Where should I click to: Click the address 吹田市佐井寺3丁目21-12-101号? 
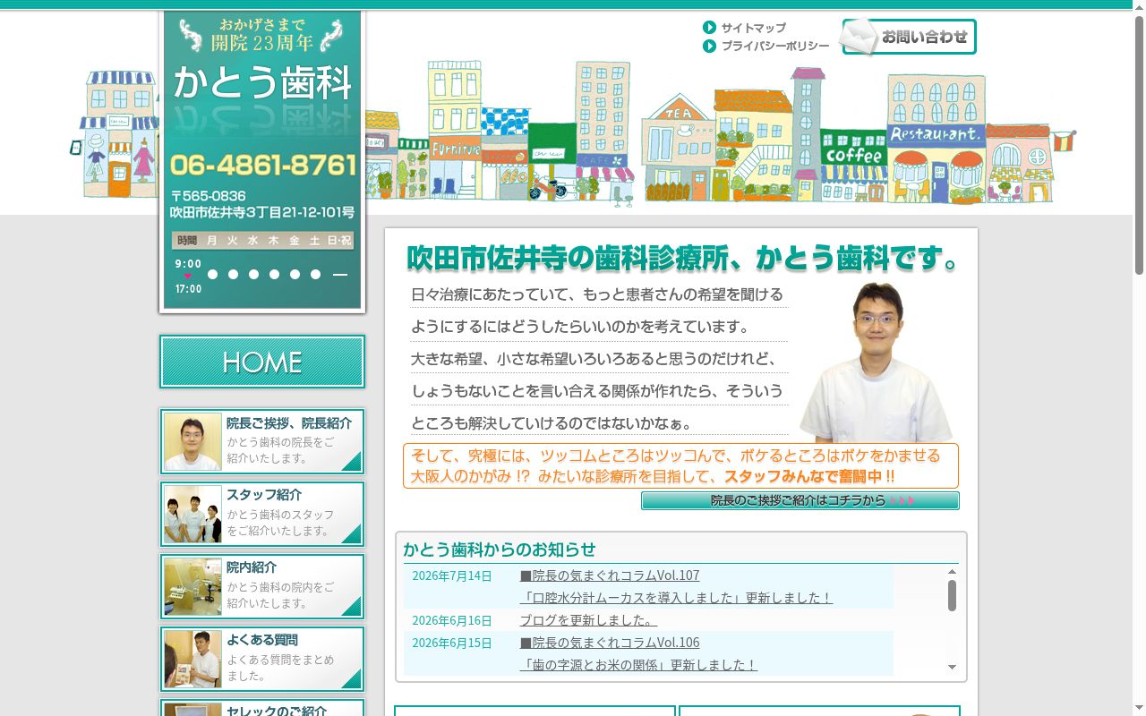click(x=262, y=213)
